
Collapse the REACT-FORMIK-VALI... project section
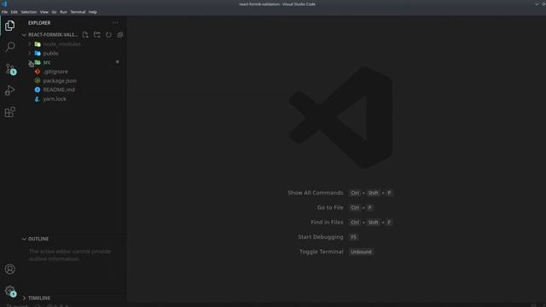click(24, 35)
